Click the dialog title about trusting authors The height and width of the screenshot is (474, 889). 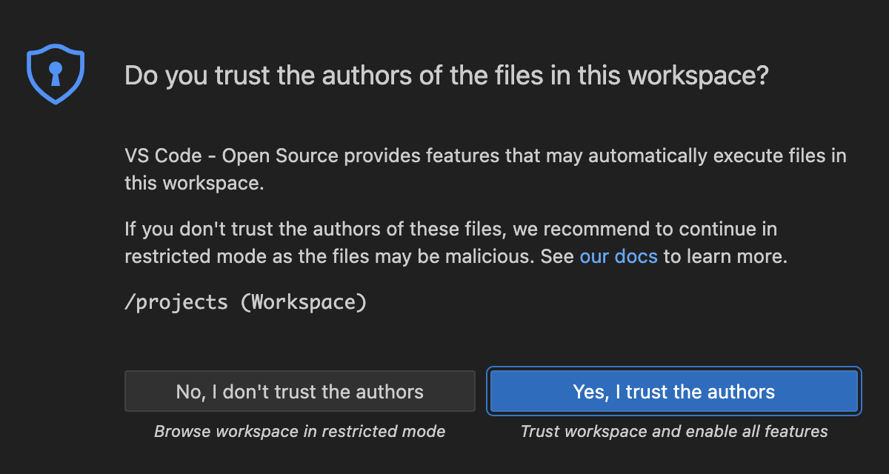pos(447,76)
